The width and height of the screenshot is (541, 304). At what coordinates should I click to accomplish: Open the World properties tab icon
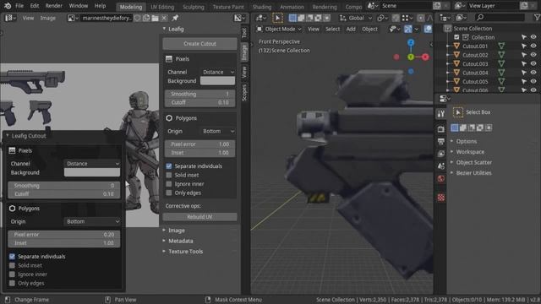(x=441, y=178)
